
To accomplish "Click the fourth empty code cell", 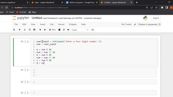I will point(94,93).
